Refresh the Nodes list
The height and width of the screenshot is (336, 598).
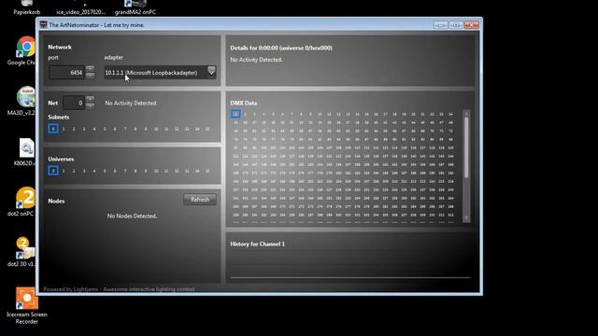[x=200, y=199]
